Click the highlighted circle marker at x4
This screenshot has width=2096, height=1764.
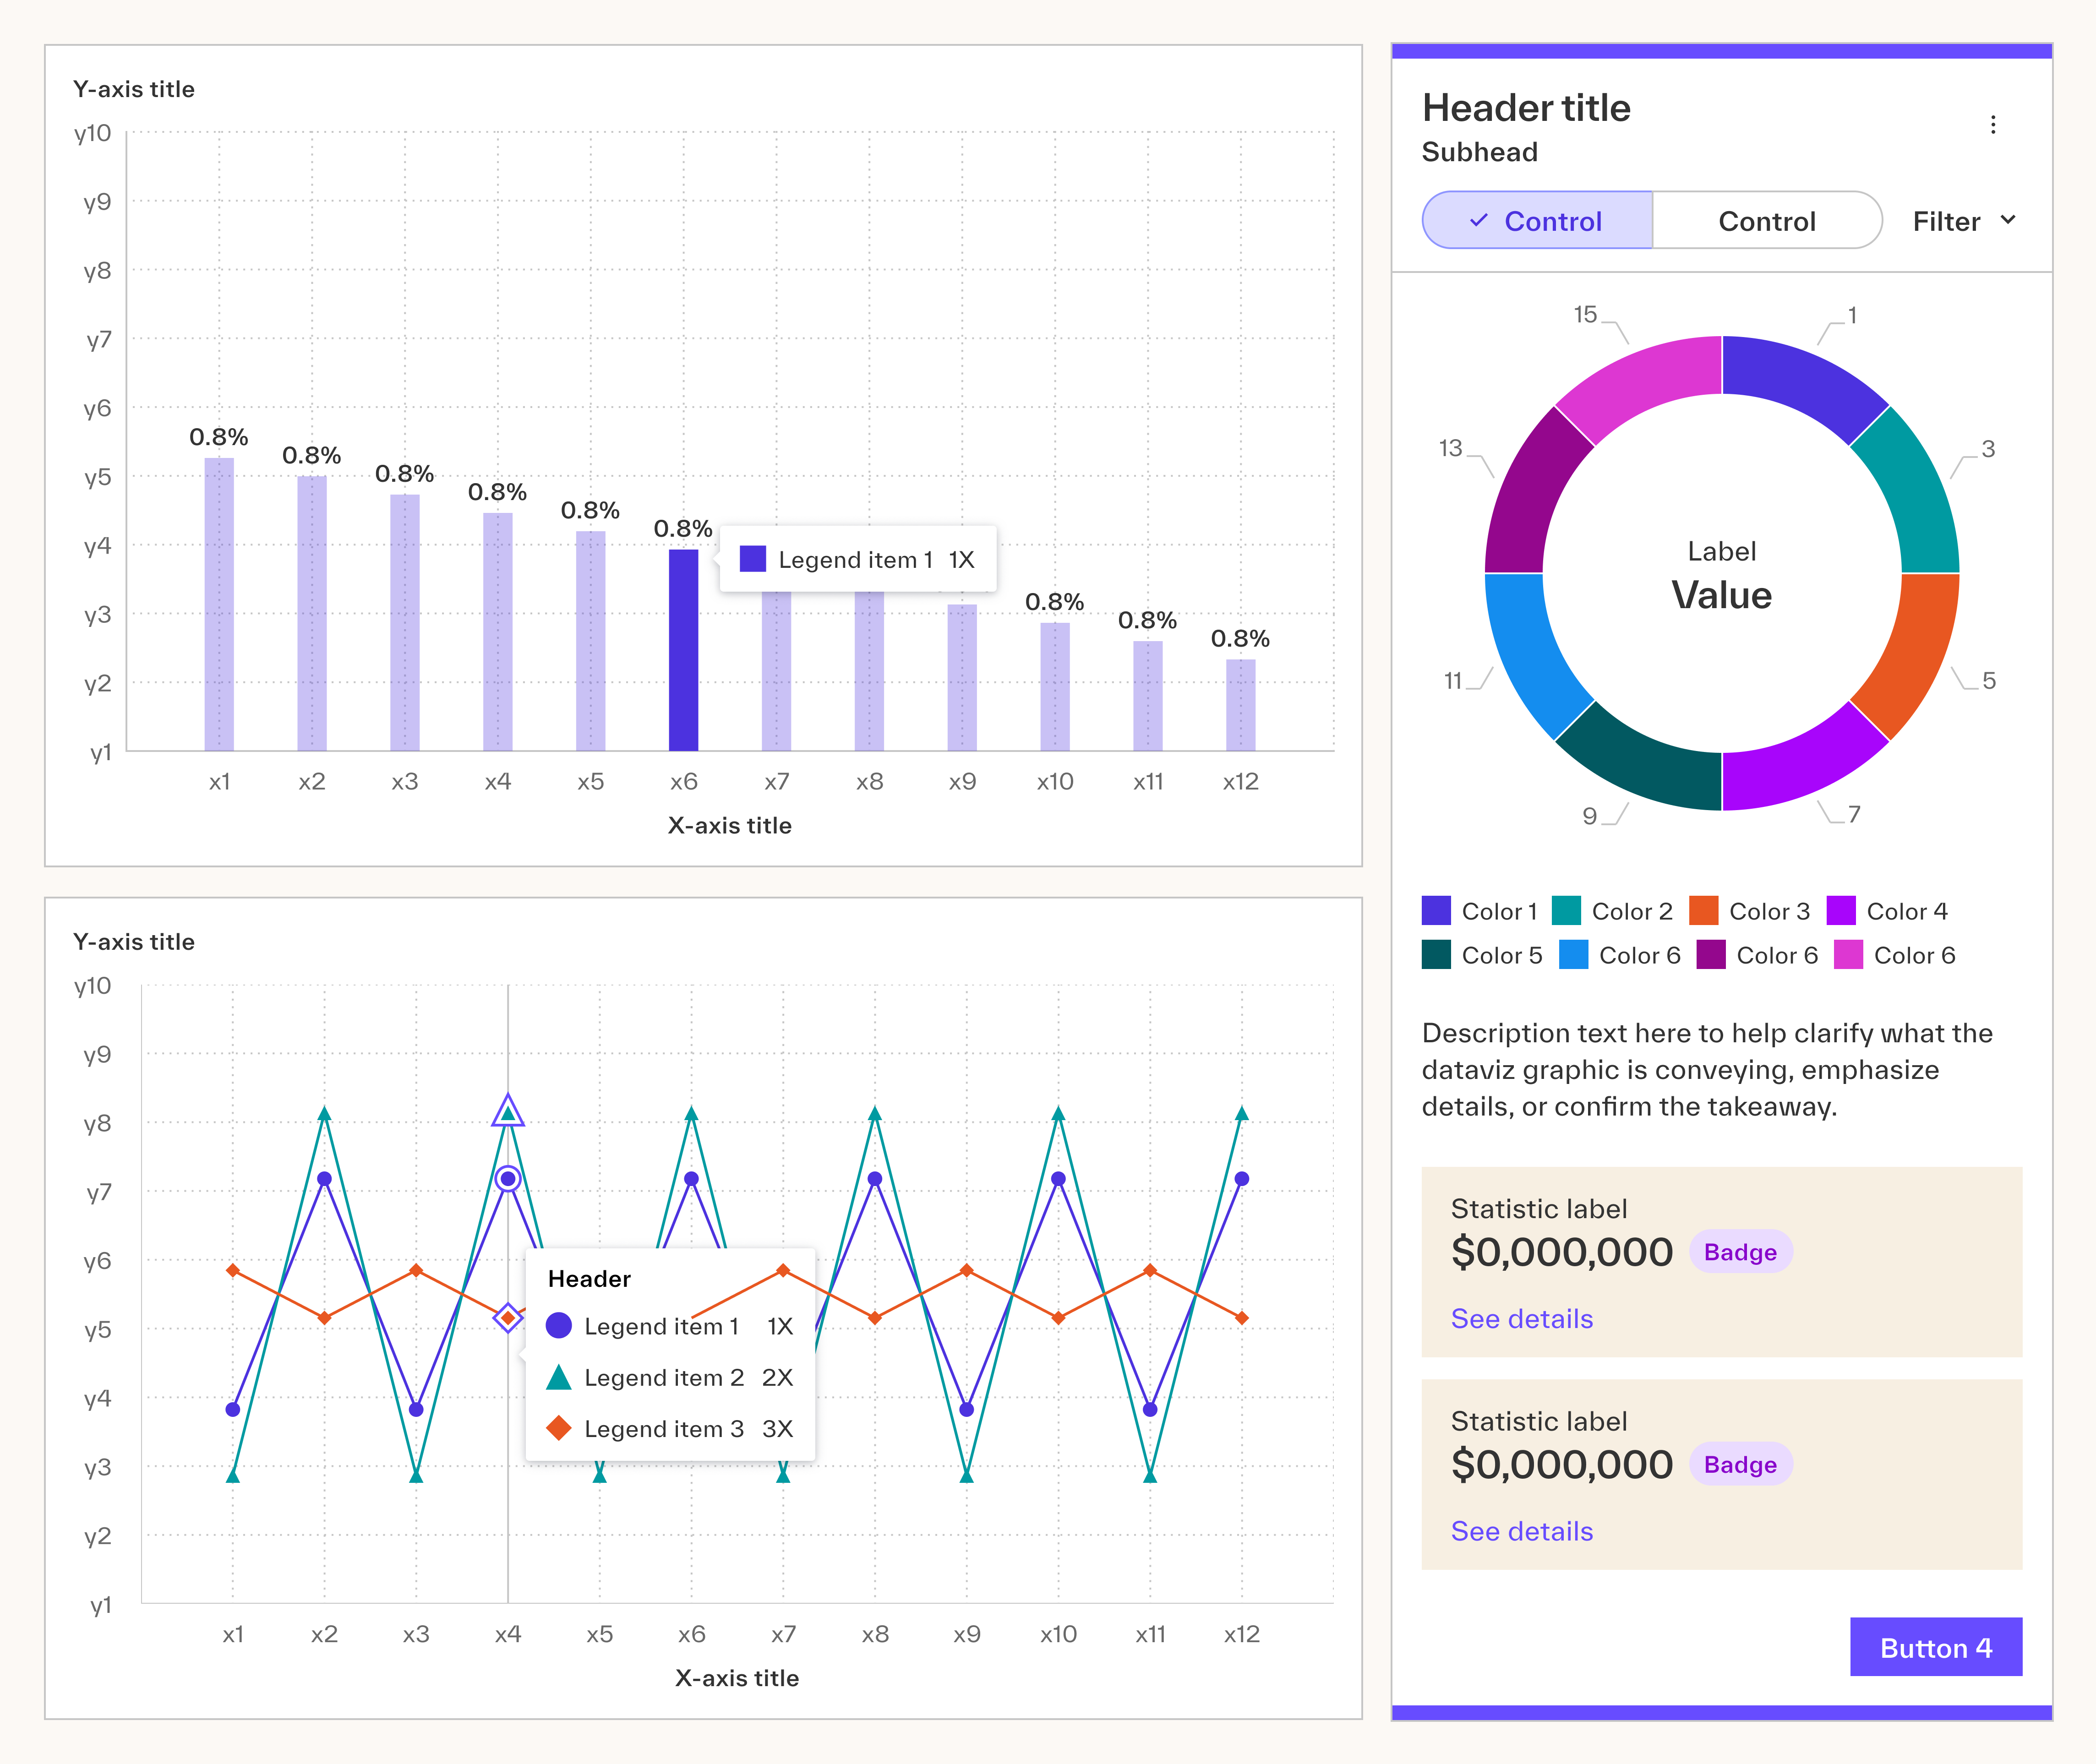pyautogui.click(x=508, y=1179)
